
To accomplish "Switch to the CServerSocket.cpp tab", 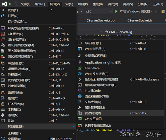I will pyautogui.click(x=100, y=20).
